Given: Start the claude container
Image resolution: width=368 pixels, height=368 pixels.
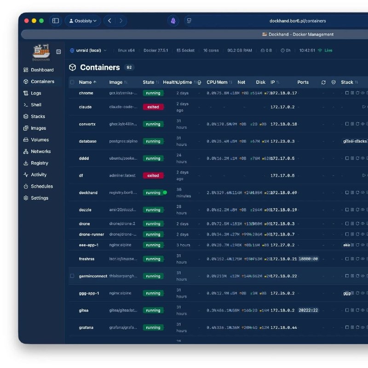Looking at the screenshot, I should 364,107.
